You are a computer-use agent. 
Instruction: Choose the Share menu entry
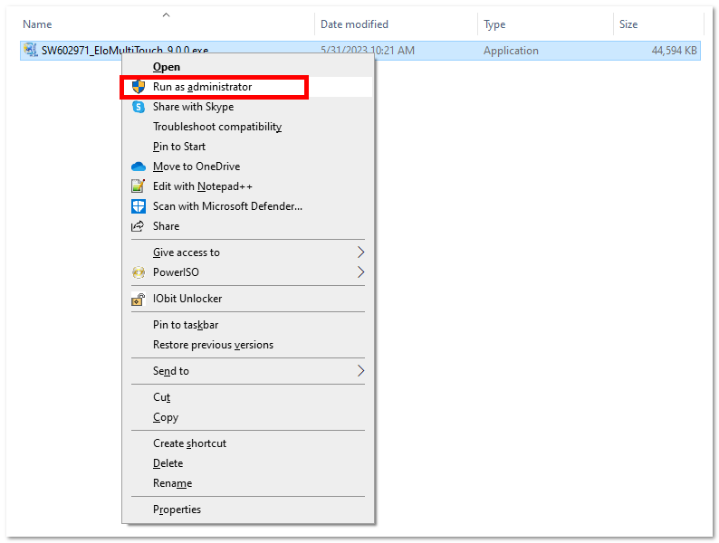(247, 226)
